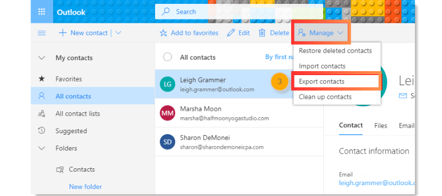Click the New contact button

pyautogui.click(x=83, y=33)
